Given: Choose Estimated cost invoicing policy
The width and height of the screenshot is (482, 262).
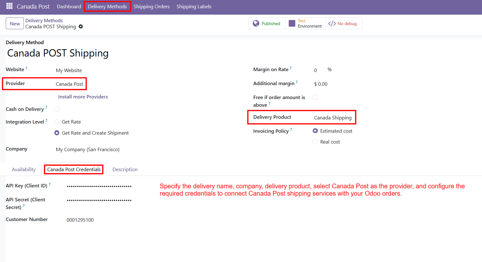Looking at the screenshot, I should (x=315, y=131).
